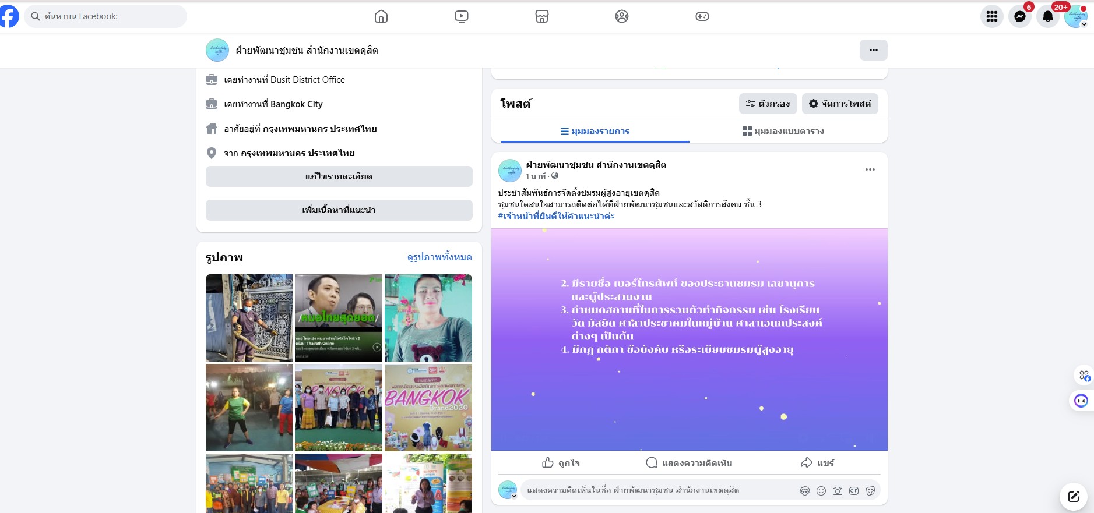
Task: Open the Dusit District Office workplace link
Action: [308, 80]
